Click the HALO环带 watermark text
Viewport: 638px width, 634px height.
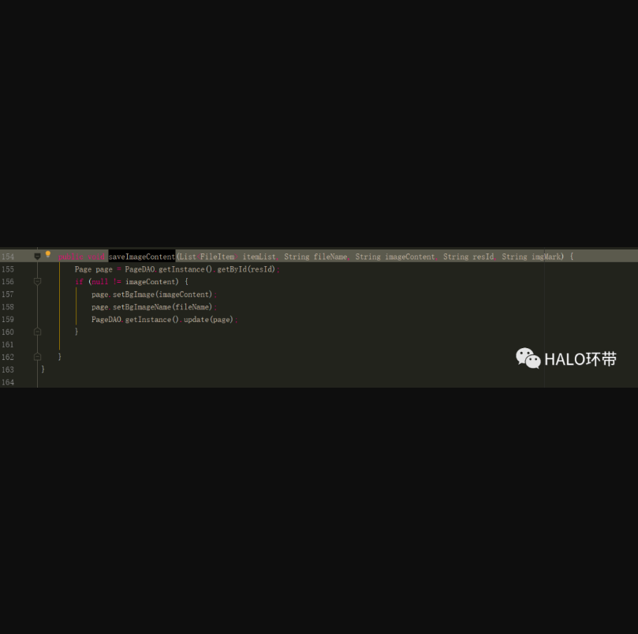pyautogui.click(x=580, y=359)
